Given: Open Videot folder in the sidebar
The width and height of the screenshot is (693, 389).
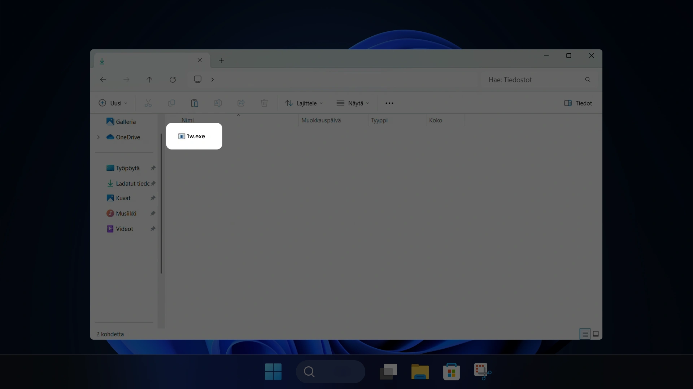Looking at the screenshot, I should point(120,229).
